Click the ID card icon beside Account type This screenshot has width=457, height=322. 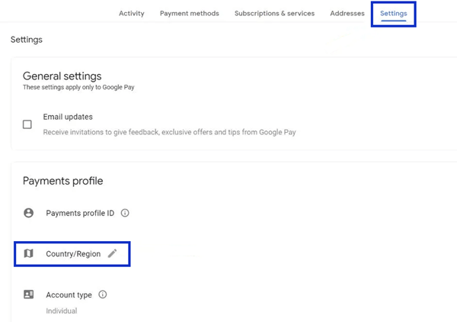28,295
